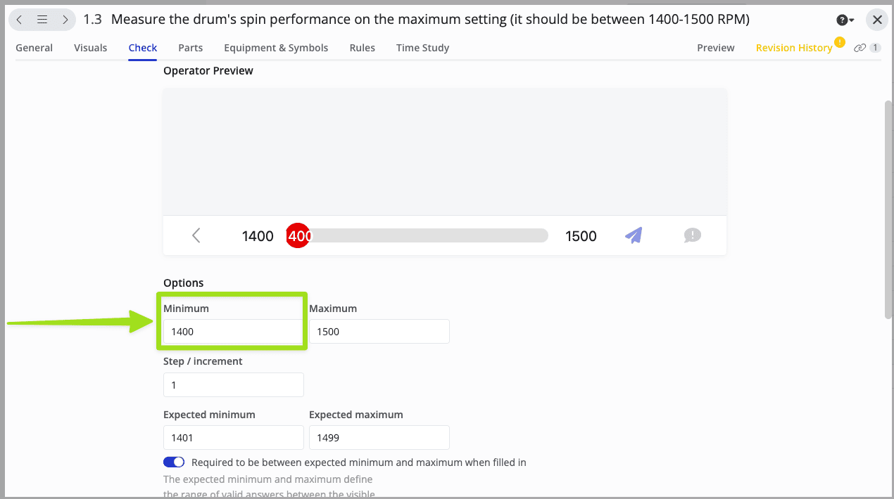
Task: Click the Step / increment input field
Action: pos(233,384)
